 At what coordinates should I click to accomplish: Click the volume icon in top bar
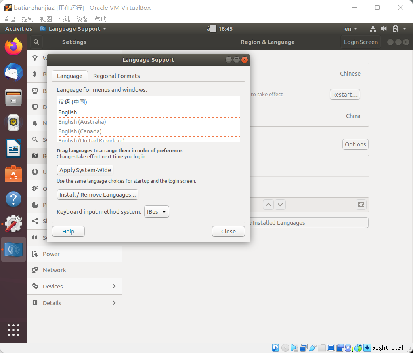click(x=384, y=28)
